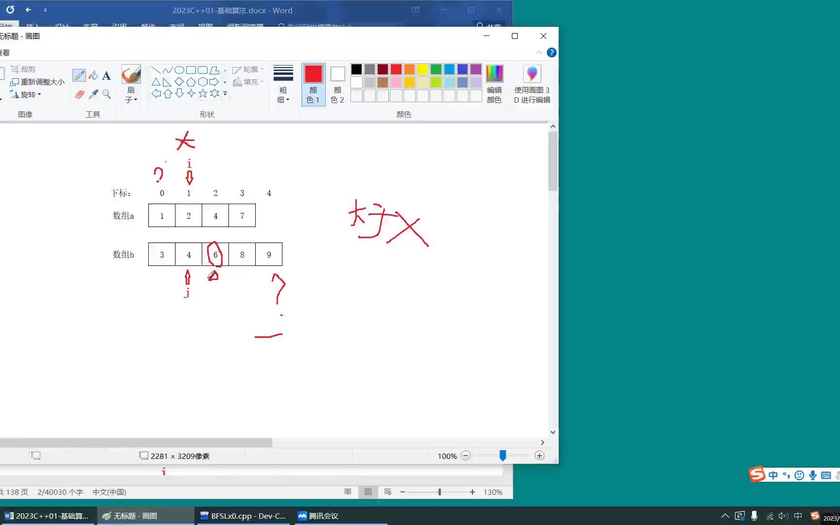
Task: Select the Eraser tool
Action: click(80, 94)
